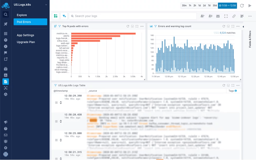Click the rocket icon in sidebar
The width and height of the screenshot is (256, 160).
click(x=6, y=24)
